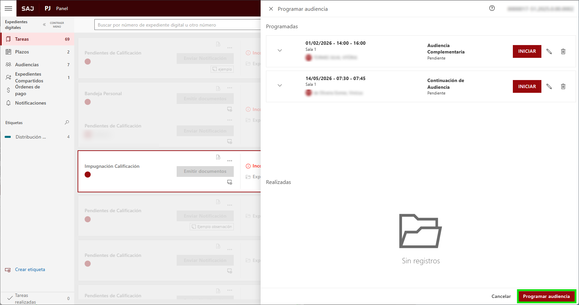
Task: Delete the 14/05/2026 Continuación de Audiencia
Action: pos(563,86)
